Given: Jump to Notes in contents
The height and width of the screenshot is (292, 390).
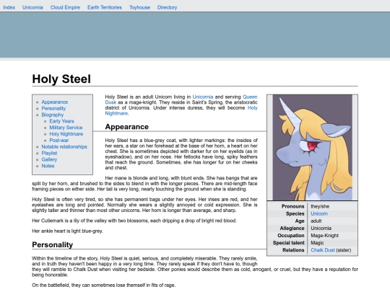Looking at the screenshot, I should [x=48, y=166].
